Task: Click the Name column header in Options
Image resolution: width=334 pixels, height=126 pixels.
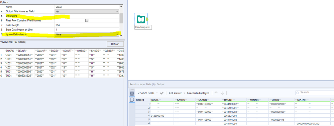Action: [x=30, y=7]
